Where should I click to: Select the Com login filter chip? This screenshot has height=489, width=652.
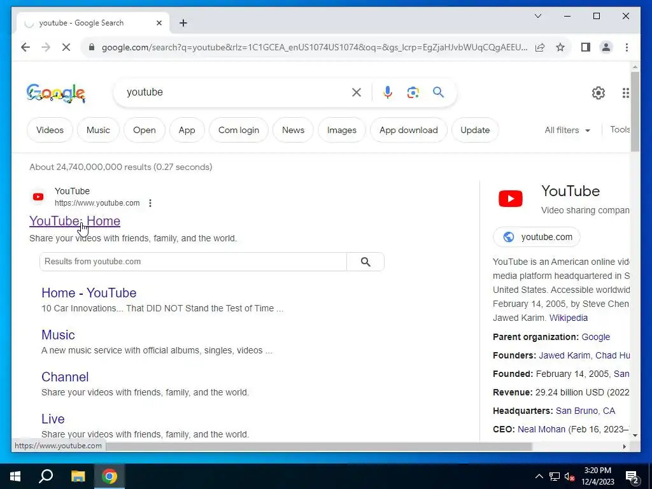coord(239,130)
